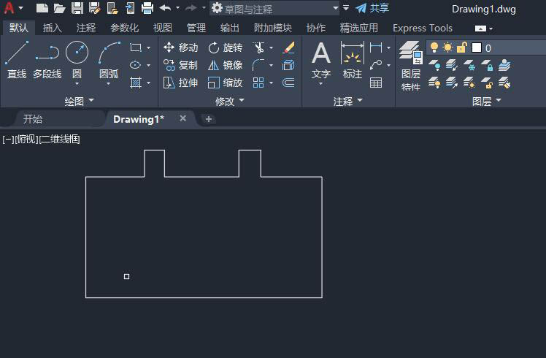Expand the 修改 panel options
Viewport: 546px width, 358px height.
click(x=229, y=102)
